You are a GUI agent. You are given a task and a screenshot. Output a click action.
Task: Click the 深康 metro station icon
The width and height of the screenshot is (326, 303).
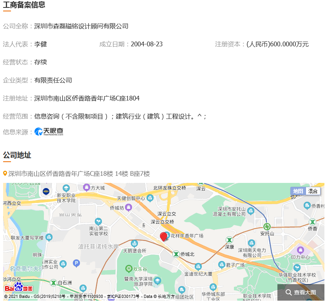click(x=229, y=240)
